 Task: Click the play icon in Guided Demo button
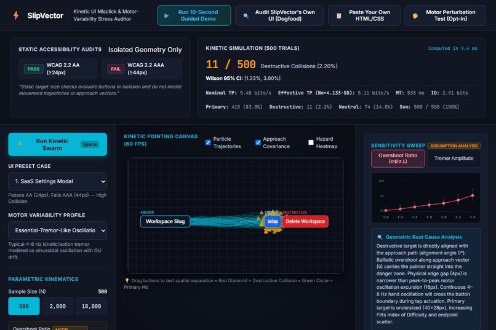166,15
